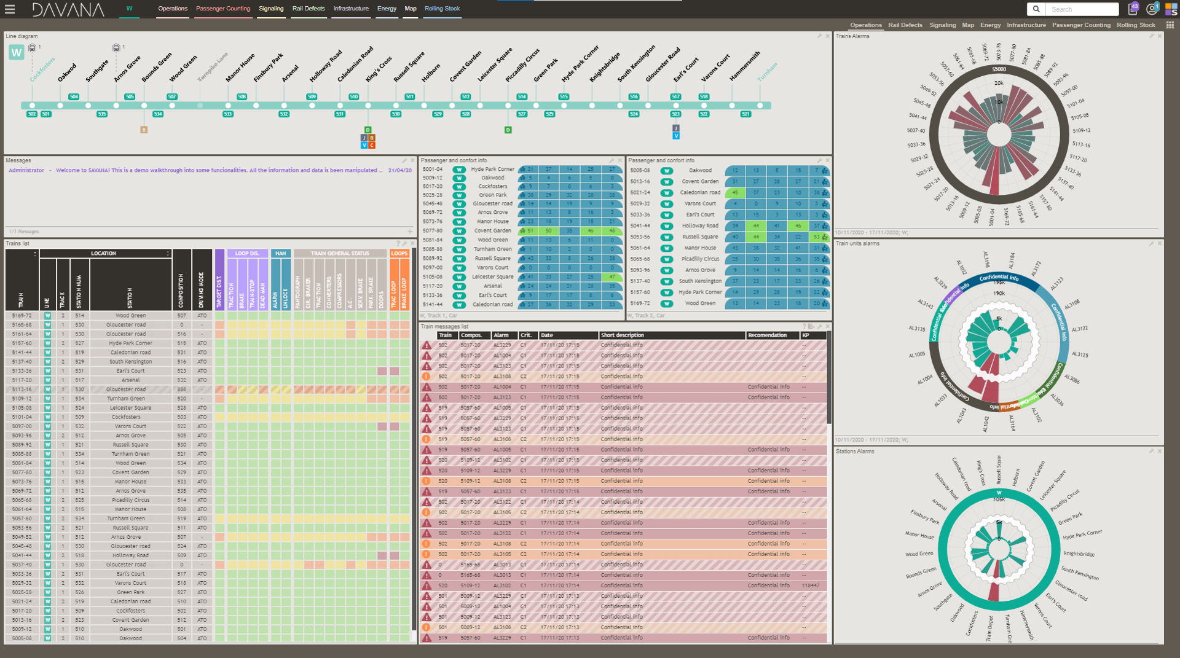The height and width of the screenshot is (658, 1180).
Task: Open left Passenger and confort info wrench
Action: (x=612, y=160)
